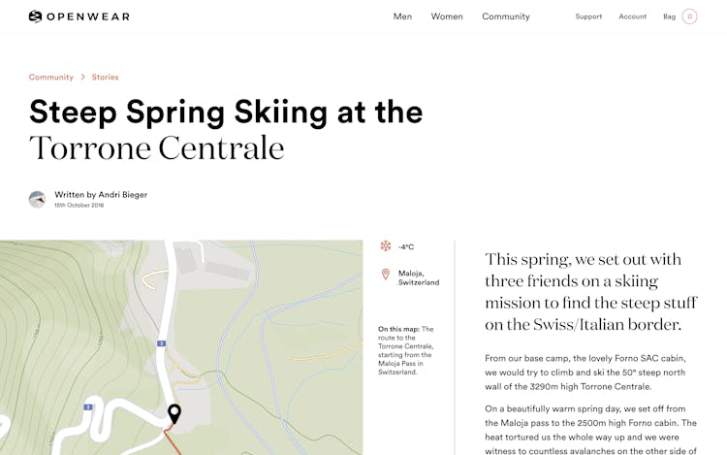Click the Maloja, Switzerland location label

tap(419, 277)
